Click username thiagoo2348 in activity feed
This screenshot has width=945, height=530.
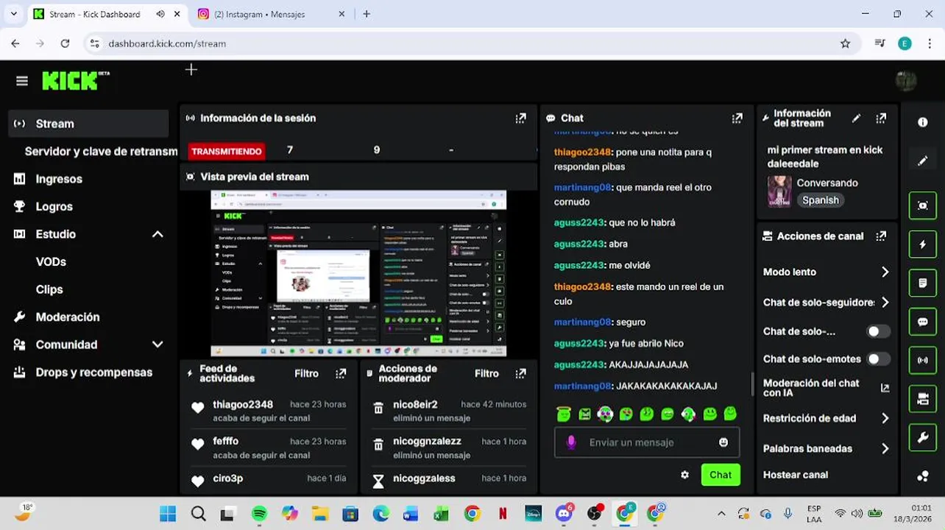tap(243, 404)
